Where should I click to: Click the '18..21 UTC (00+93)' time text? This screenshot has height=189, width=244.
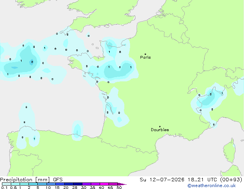tap(215, 180)
